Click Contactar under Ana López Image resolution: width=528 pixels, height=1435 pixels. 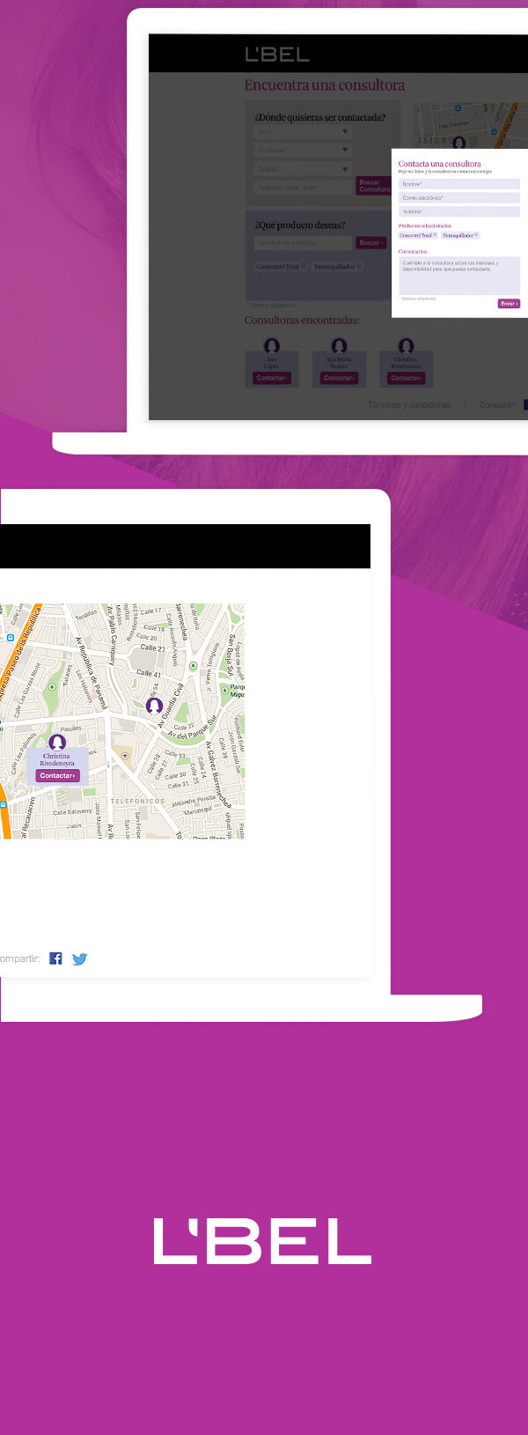(272, 378)
